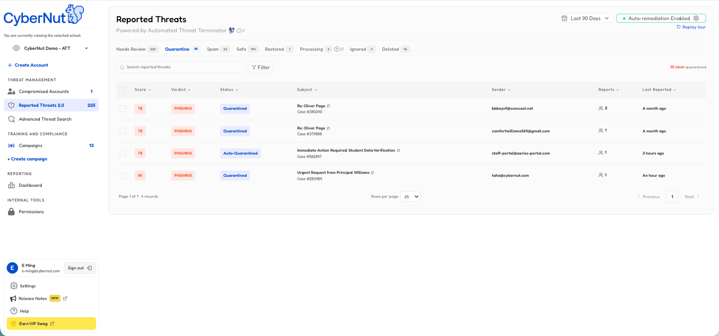
Task: Click the Replay tour refresh icon
Action: pyautogui.click(x=679, y=27)
